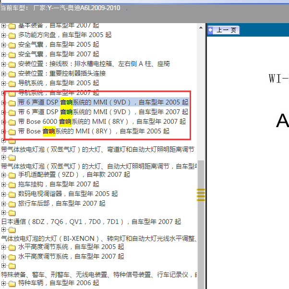Click folder icon of 多功能方向盘 item

click(x=12, y=35)
